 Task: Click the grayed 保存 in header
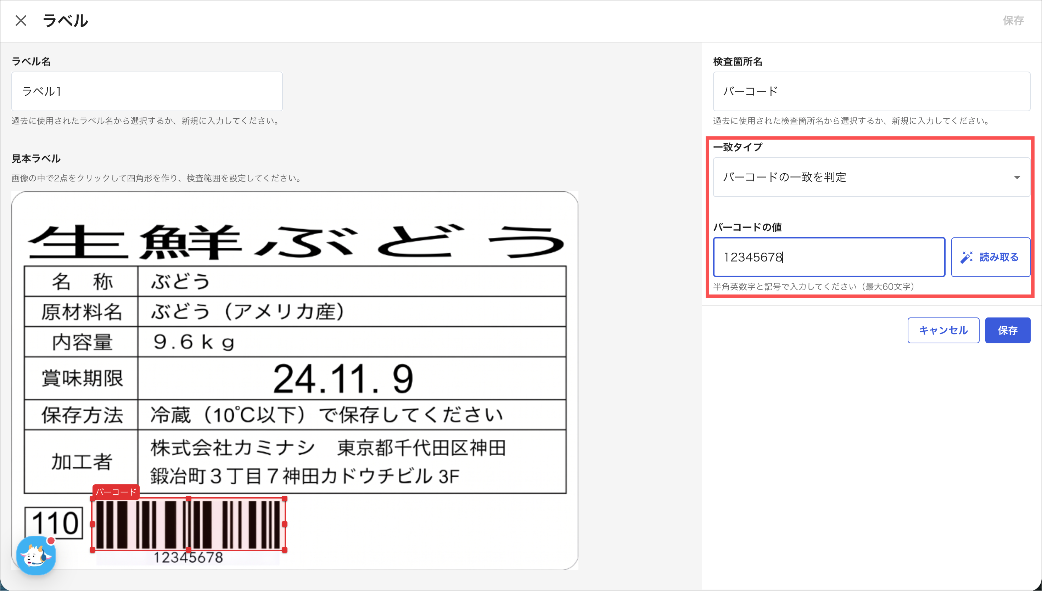pyautogui.click(x=1013, y=20)
